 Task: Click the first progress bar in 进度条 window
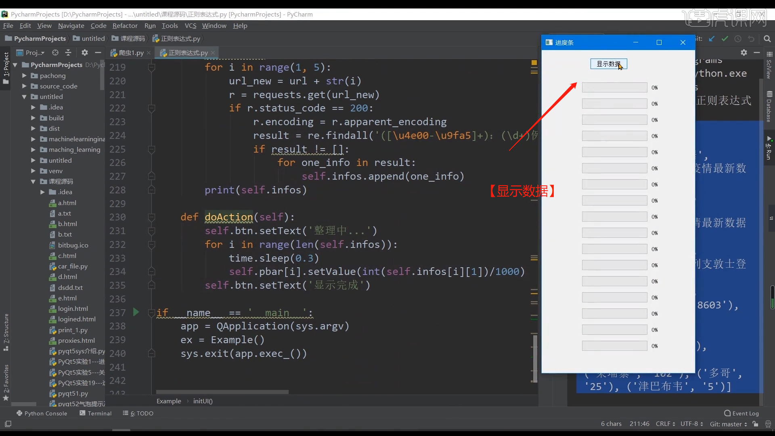(x=614, y=88)
